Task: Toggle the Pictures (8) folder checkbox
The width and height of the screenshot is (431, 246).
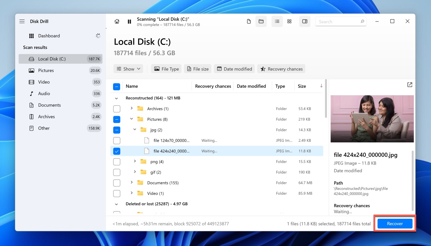Action: click(x=117, y=119)
